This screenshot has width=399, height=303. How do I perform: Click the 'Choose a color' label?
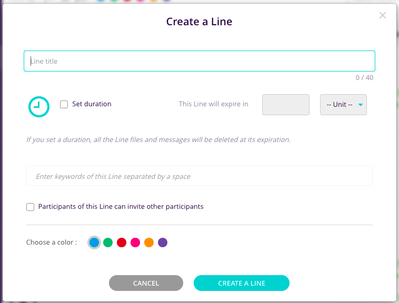click(x=52, y=243)
